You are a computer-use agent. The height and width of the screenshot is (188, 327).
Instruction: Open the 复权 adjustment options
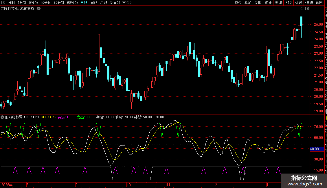pyautogui.click(x=238, y=3)
